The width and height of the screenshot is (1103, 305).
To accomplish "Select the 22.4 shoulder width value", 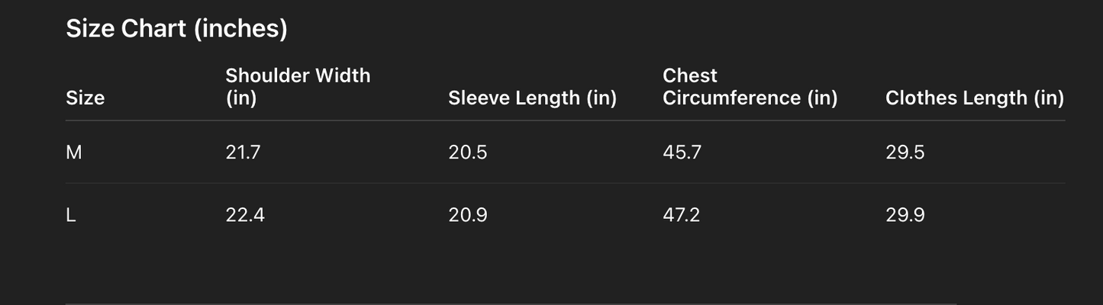I will tap(245, 215).
